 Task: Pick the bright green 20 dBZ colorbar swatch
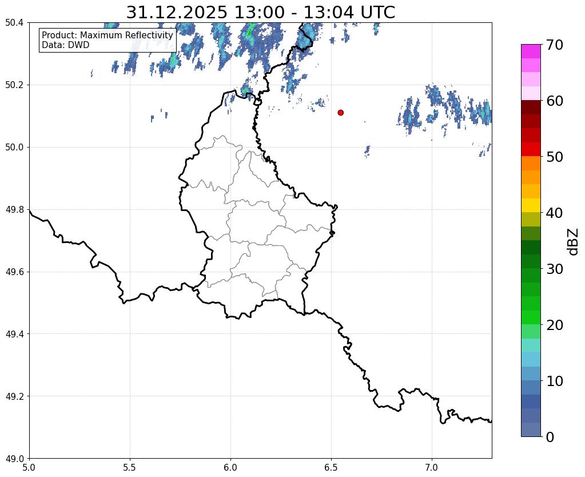(x=531, y=317)
